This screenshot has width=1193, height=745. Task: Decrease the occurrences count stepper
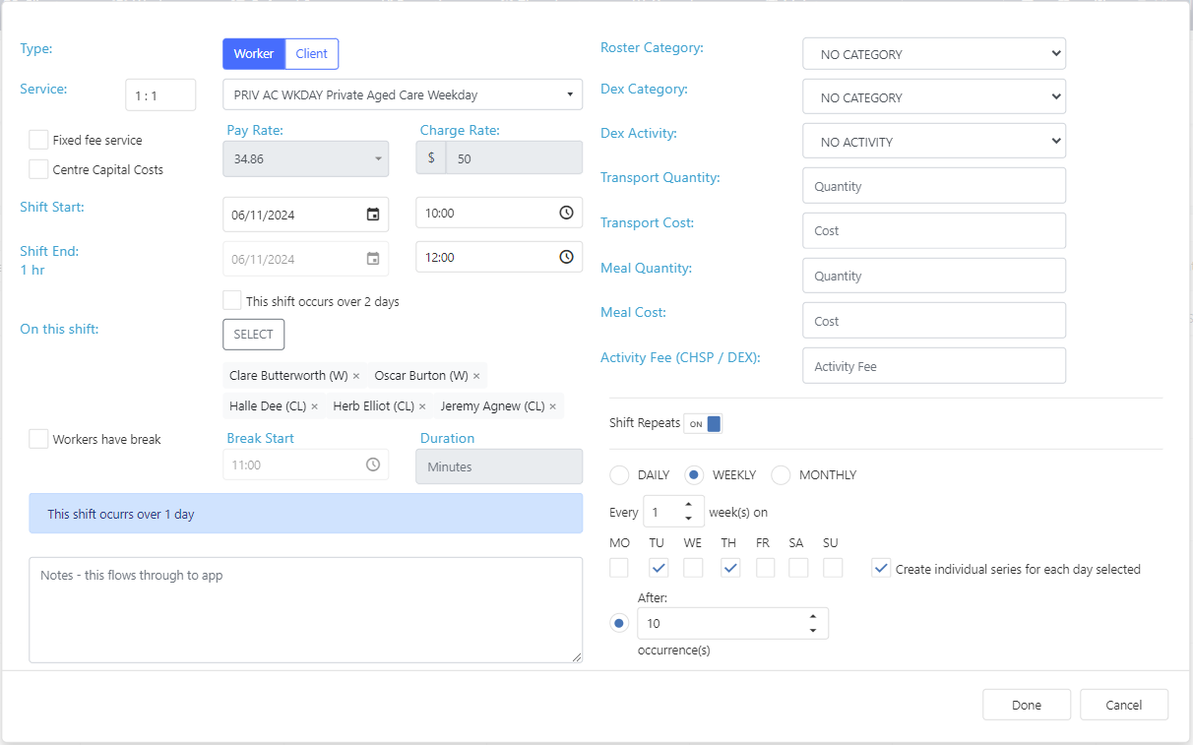point(812,630)
